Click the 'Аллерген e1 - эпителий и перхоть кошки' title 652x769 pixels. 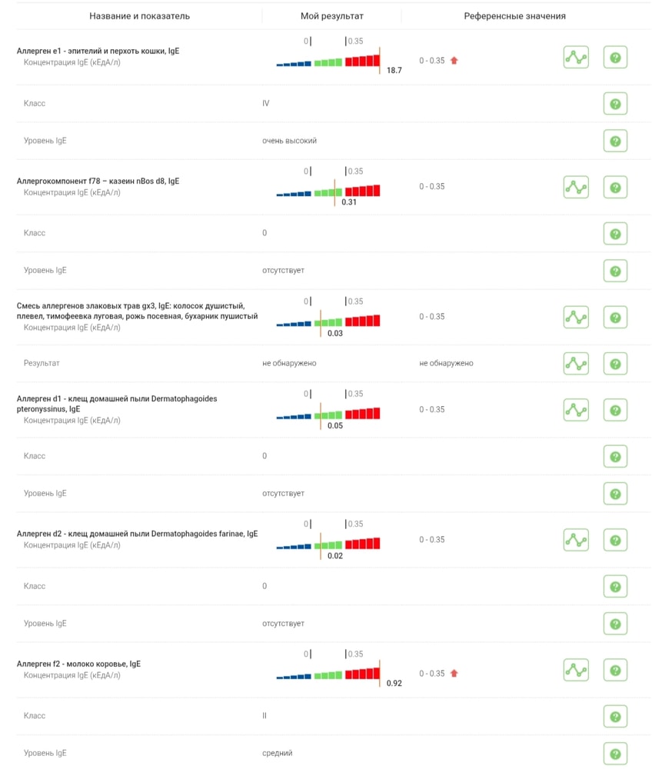[x=98, y=51]
